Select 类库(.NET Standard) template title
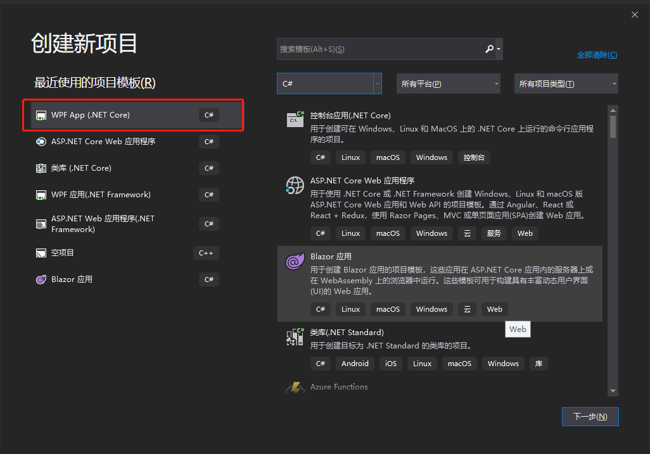The width and height of the screenshot is (650, 454). (x=347, y=333)
